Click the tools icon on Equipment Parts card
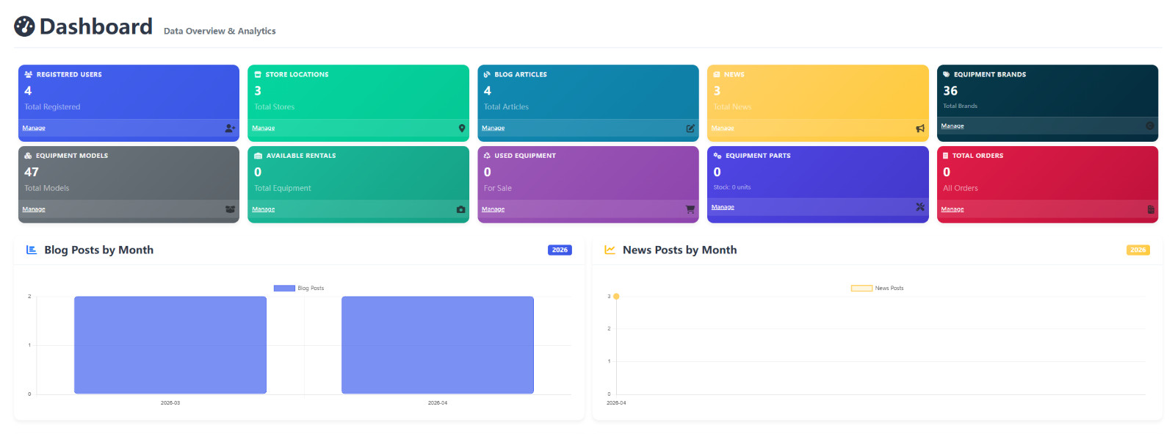Image resolution: width=1175 pixels, height=434 pixels. (x=920, y=207)
